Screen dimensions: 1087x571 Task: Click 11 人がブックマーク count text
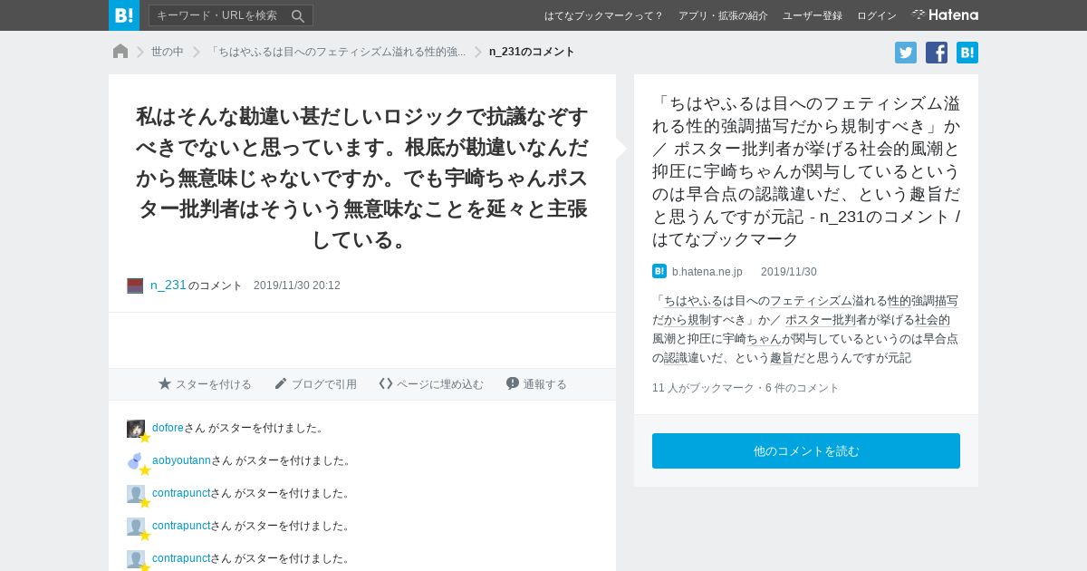(x=703, y=388)
